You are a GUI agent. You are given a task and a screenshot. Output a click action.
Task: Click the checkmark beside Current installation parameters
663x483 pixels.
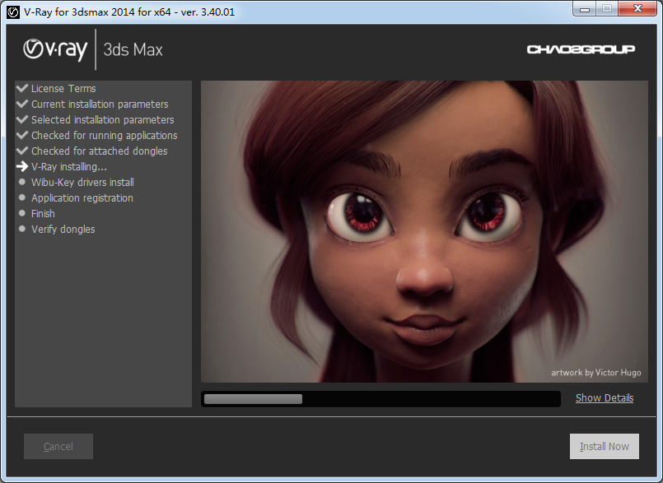click(22, 104)
